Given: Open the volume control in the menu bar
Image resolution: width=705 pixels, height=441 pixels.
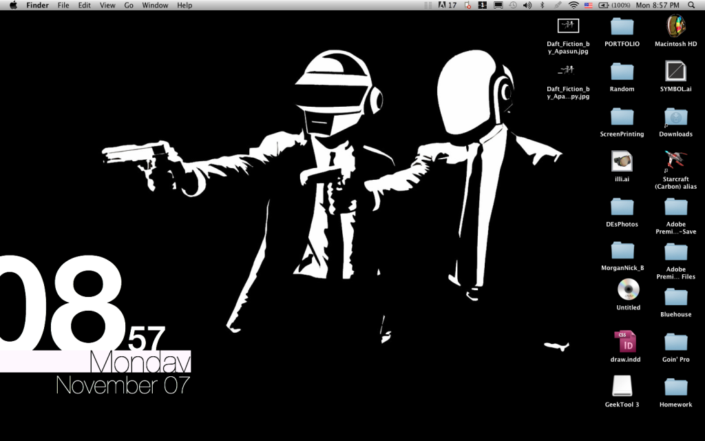Looking at the screenshot, I should point(527,6).
